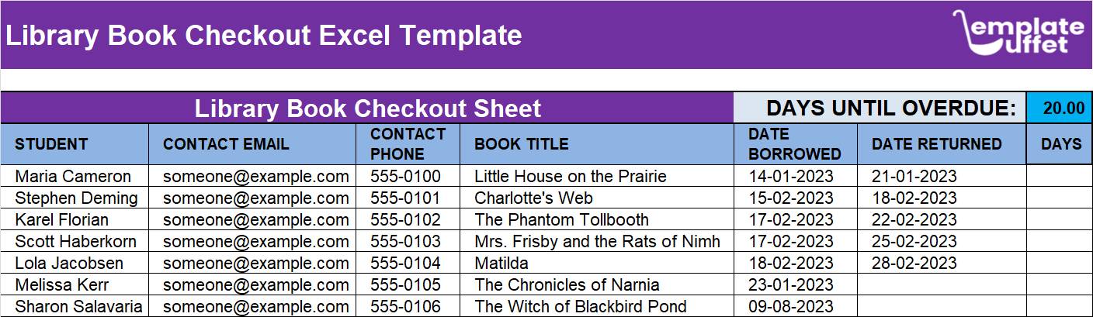This screenshot has width=1093, height=317.
Task: Select The Witch of Blackbird Pond cell
Action: coord(597,306)
